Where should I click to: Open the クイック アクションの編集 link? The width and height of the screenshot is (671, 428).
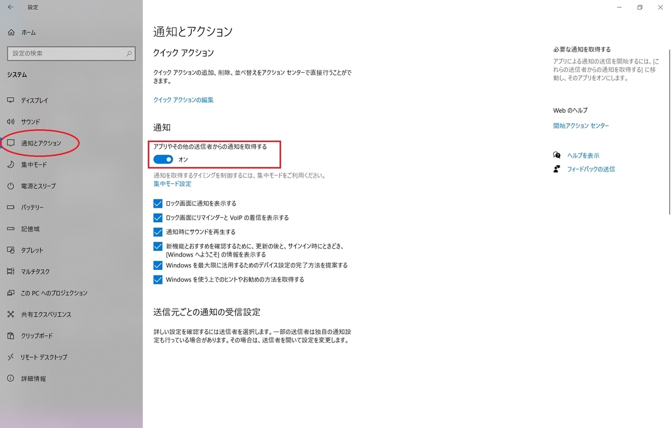pyautogui.click(x=184, y=98)
